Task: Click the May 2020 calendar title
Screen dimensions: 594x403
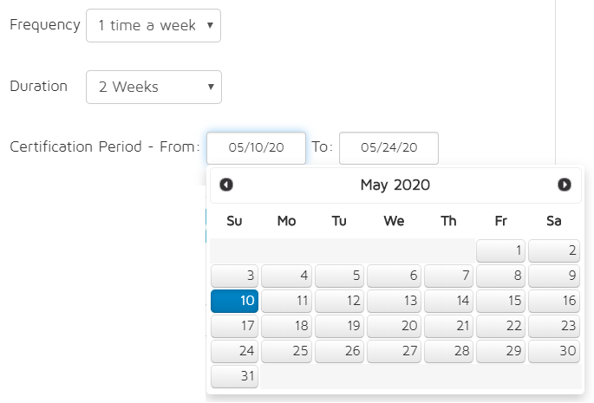Action: tap(395, 185)
